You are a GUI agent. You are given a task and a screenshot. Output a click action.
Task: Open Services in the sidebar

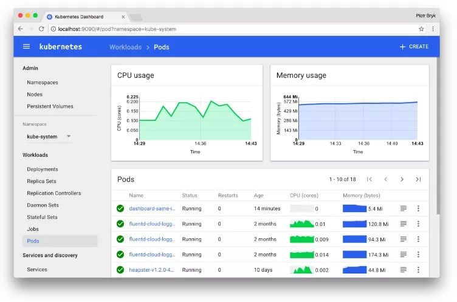(x=37, y=270)
